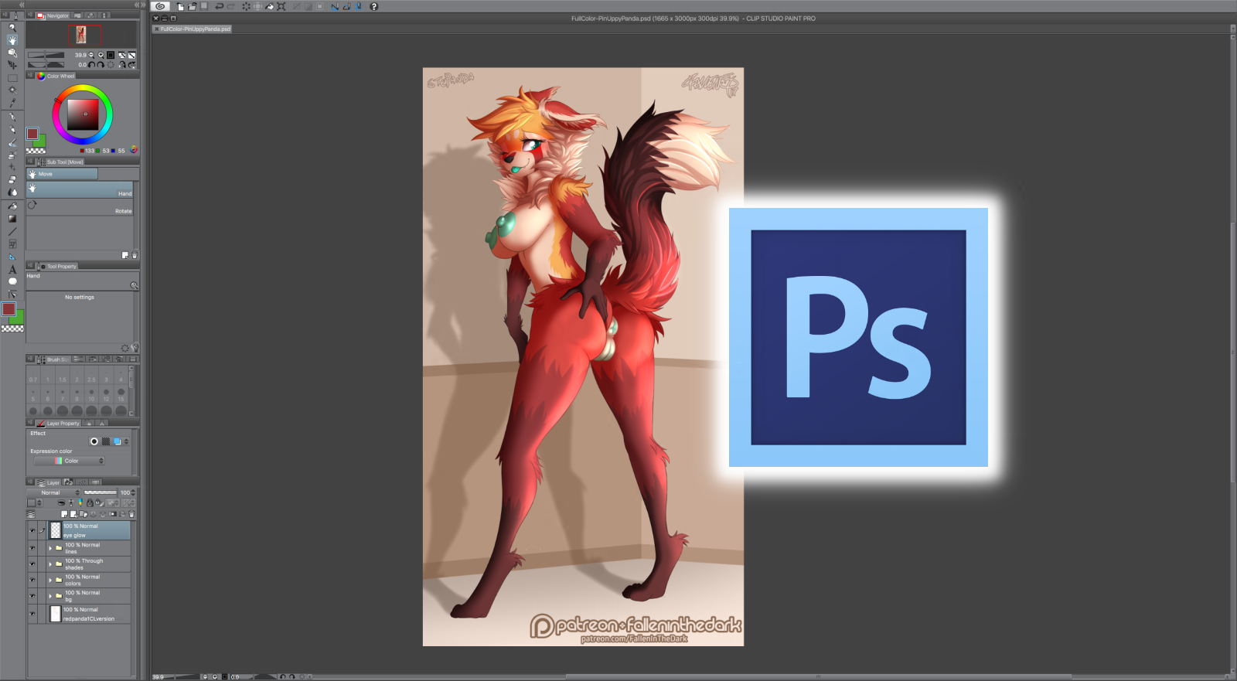
Task: Open the Expression color dropdown
Action: click(69, 461)
